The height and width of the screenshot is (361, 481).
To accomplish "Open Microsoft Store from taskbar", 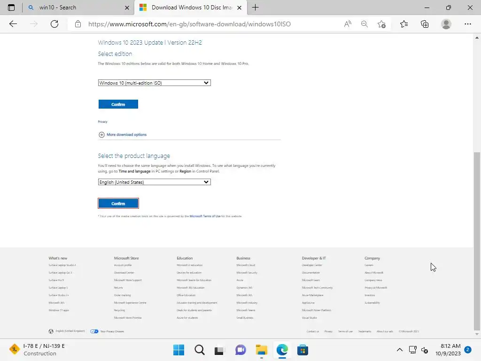I will pos(303,350).
